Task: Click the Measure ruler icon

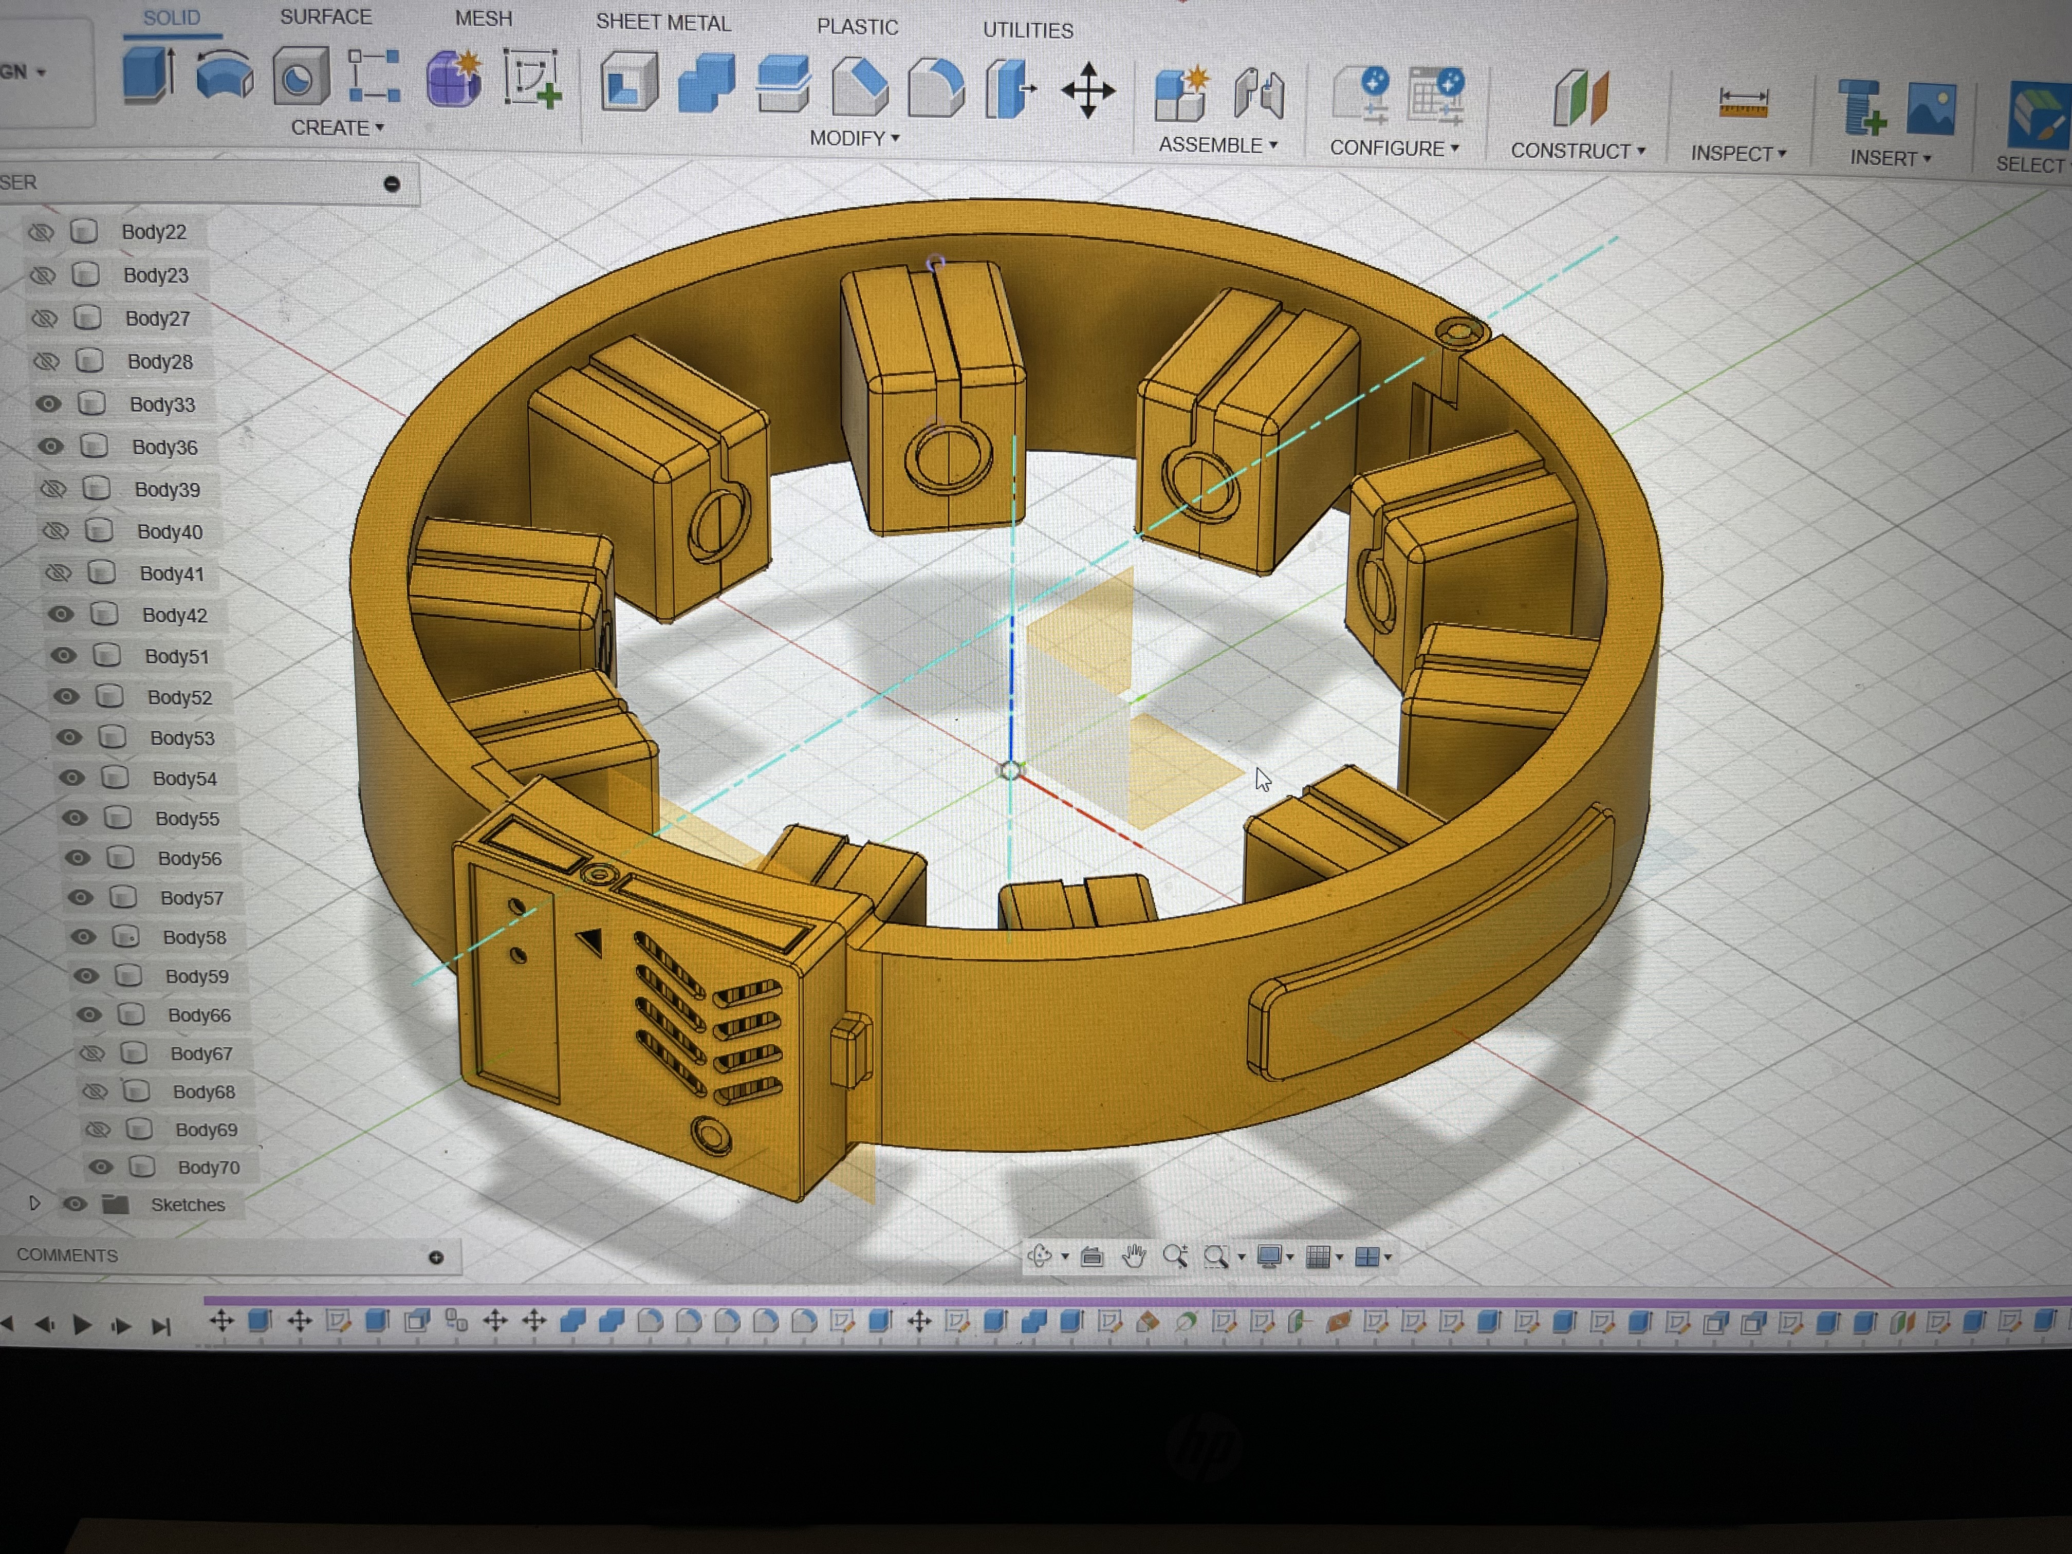Action: point(1743,102)
